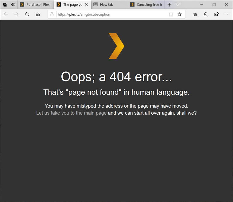
Task: Show tab previews chevron
Action: point(178,5)
